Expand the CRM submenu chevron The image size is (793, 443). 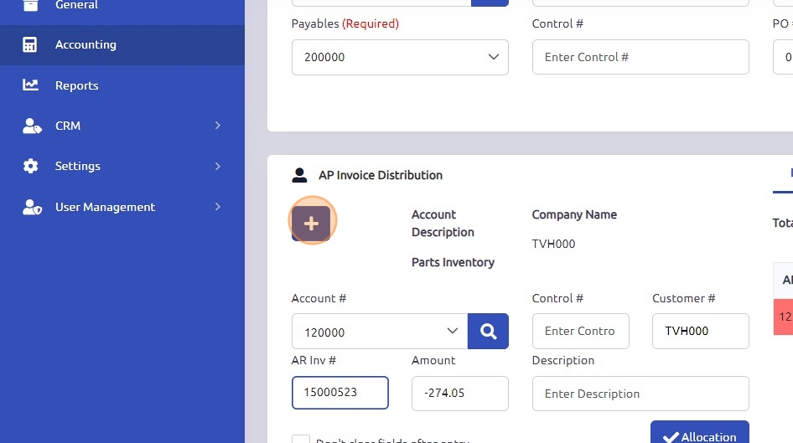[217, 126]
